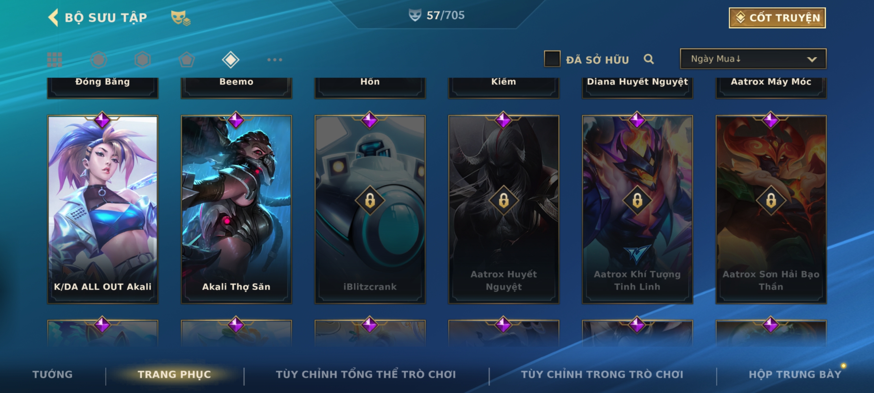Select the K/DA ALL OUT Akali skin card
Image resolution: width=874 pixels, height=393 pixels.
[103, 210]
